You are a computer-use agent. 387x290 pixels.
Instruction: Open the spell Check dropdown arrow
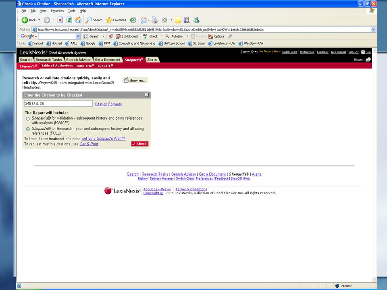point(162,36)
